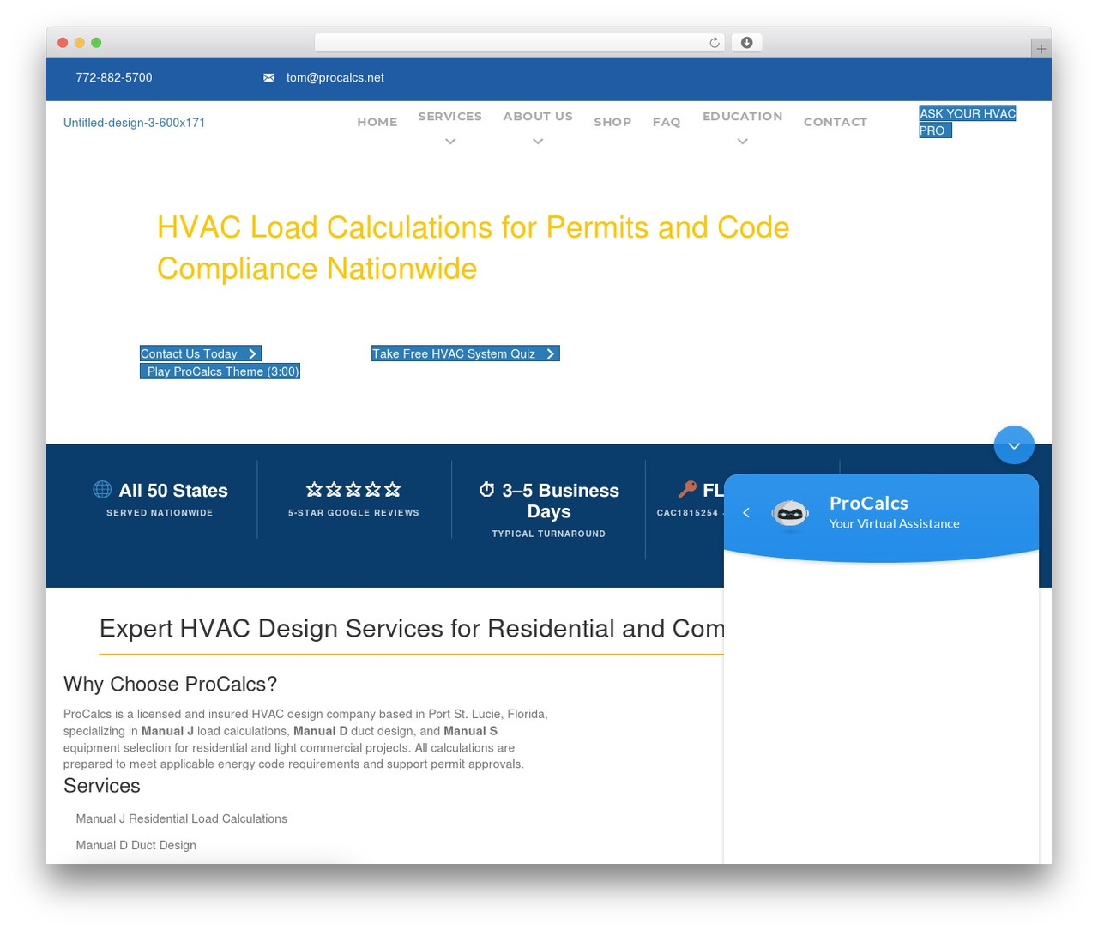Call the phone number 772-882-5700
Viewport: 1098px width, 930px height.
(x=114, y=77)
